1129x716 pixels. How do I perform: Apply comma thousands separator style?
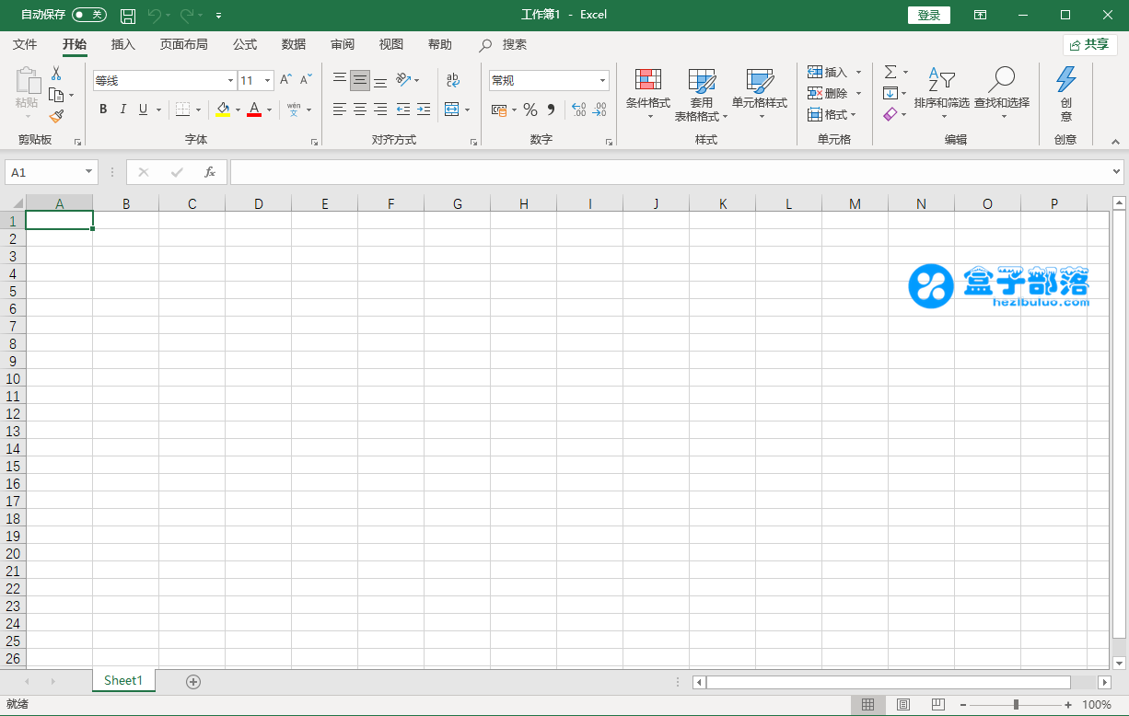[x=551, y=110]
